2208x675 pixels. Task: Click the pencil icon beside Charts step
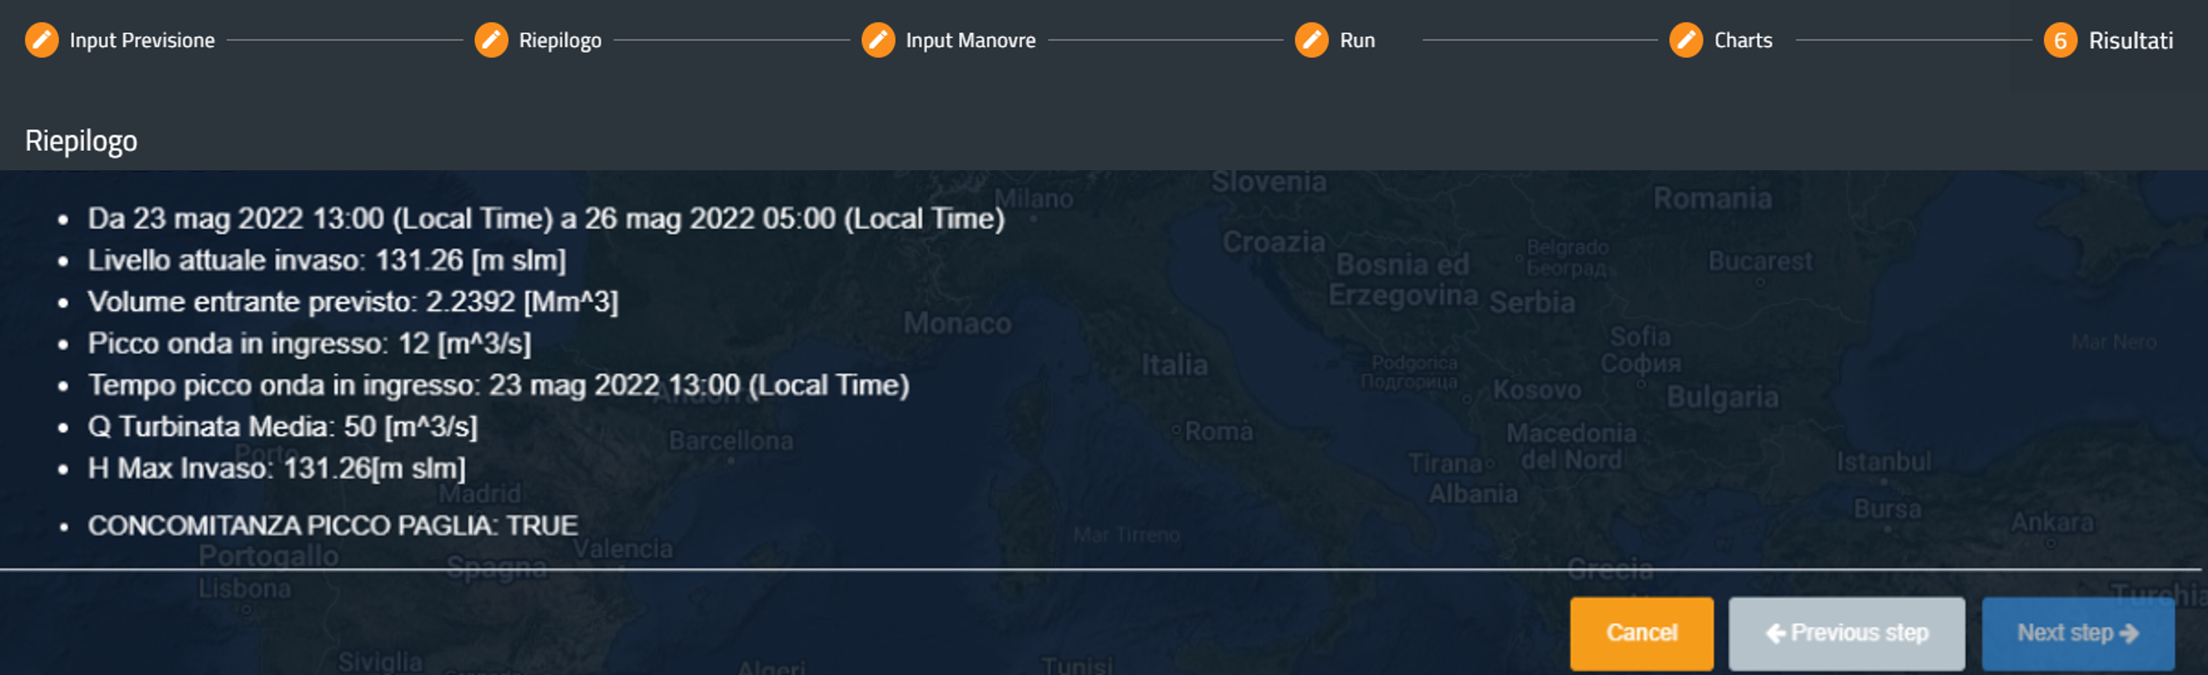point(1686,40)
